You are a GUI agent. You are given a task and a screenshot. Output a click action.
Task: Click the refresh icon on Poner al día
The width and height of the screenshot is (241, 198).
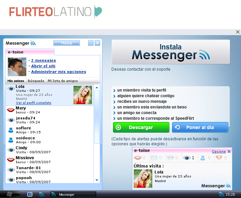(178, 127)
